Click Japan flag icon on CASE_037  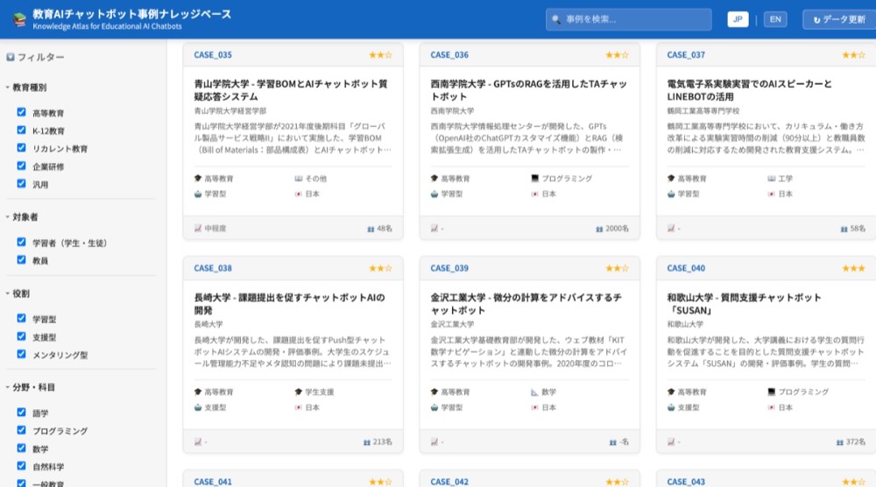(x=772, y=194)
